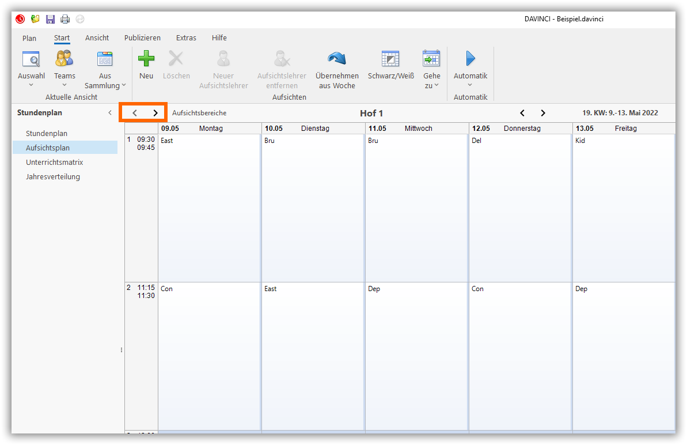Expand the Automatik dropdown arrow
Viewport: 687px width, 445px height.
(470, 85)
